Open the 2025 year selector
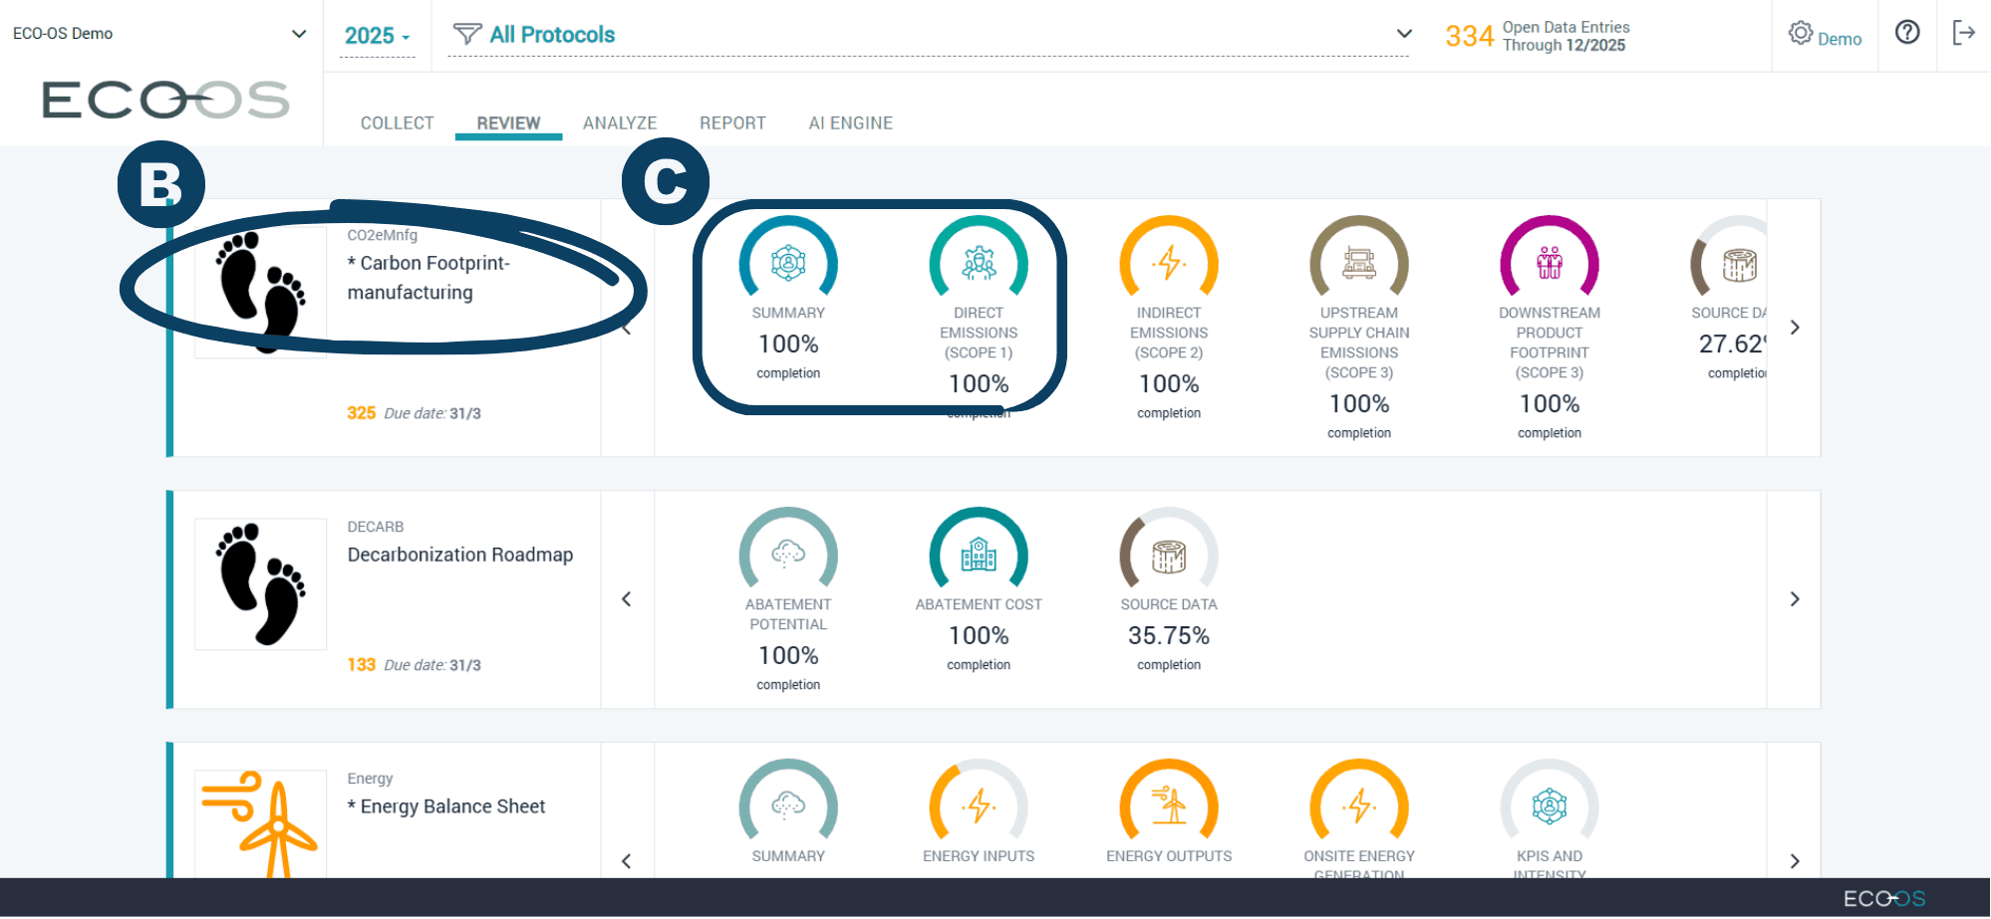The height and width of the screenshot is (919, 1991). pyautogui.click(x=377, y=36)
